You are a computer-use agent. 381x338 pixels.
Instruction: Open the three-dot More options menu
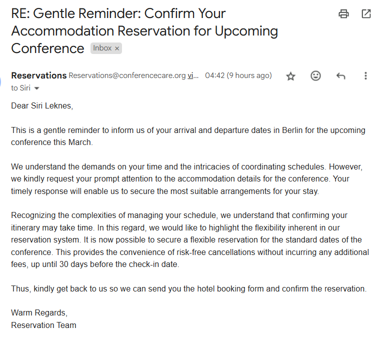pyautogui.click(x=365, y=76)
